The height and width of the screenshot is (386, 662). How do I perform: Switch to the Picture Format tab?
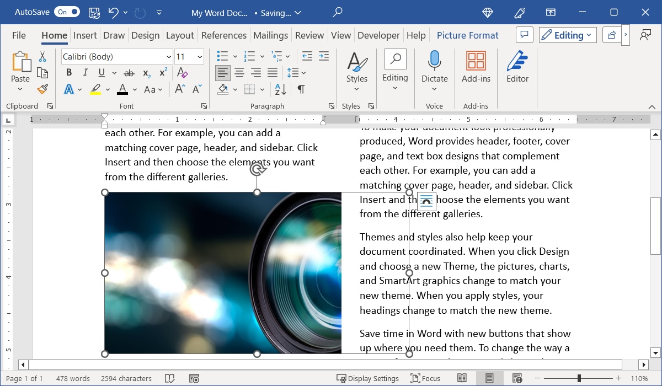[467, 35]
